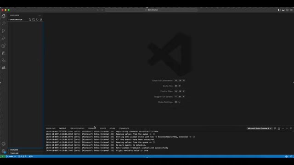Open the Search view icon
Image resolution: width=294 pixels, height=165 pixels.
click(x=4, y=23)
